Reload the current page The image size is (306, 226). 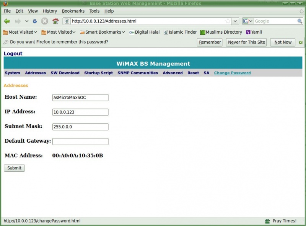(x=35, y=21)
